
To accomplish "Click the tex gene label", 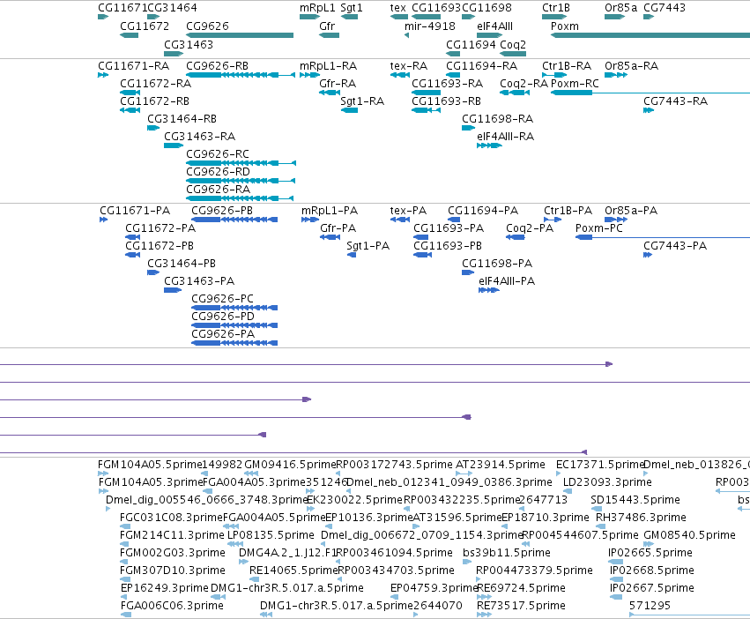I will point(398,8).
